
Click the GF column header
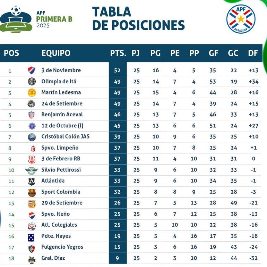coord(213,53)
